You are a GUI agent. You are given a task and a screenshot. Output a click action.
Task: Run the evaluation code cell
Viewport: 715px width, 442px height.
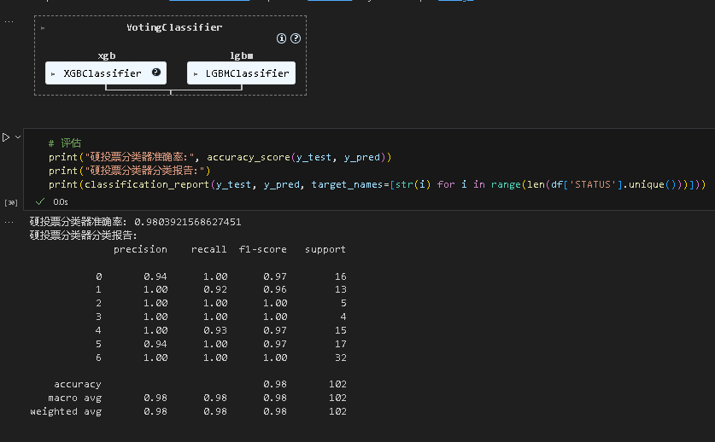[x=6, y=137]
